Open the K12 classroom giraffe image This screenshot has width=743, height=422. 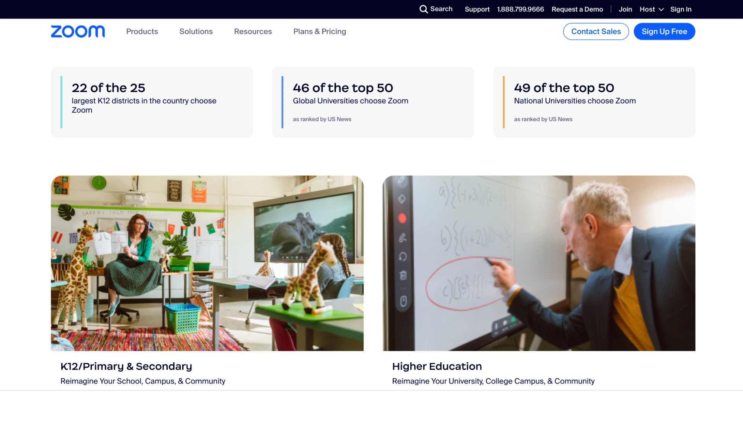click(x=207, y=263)
